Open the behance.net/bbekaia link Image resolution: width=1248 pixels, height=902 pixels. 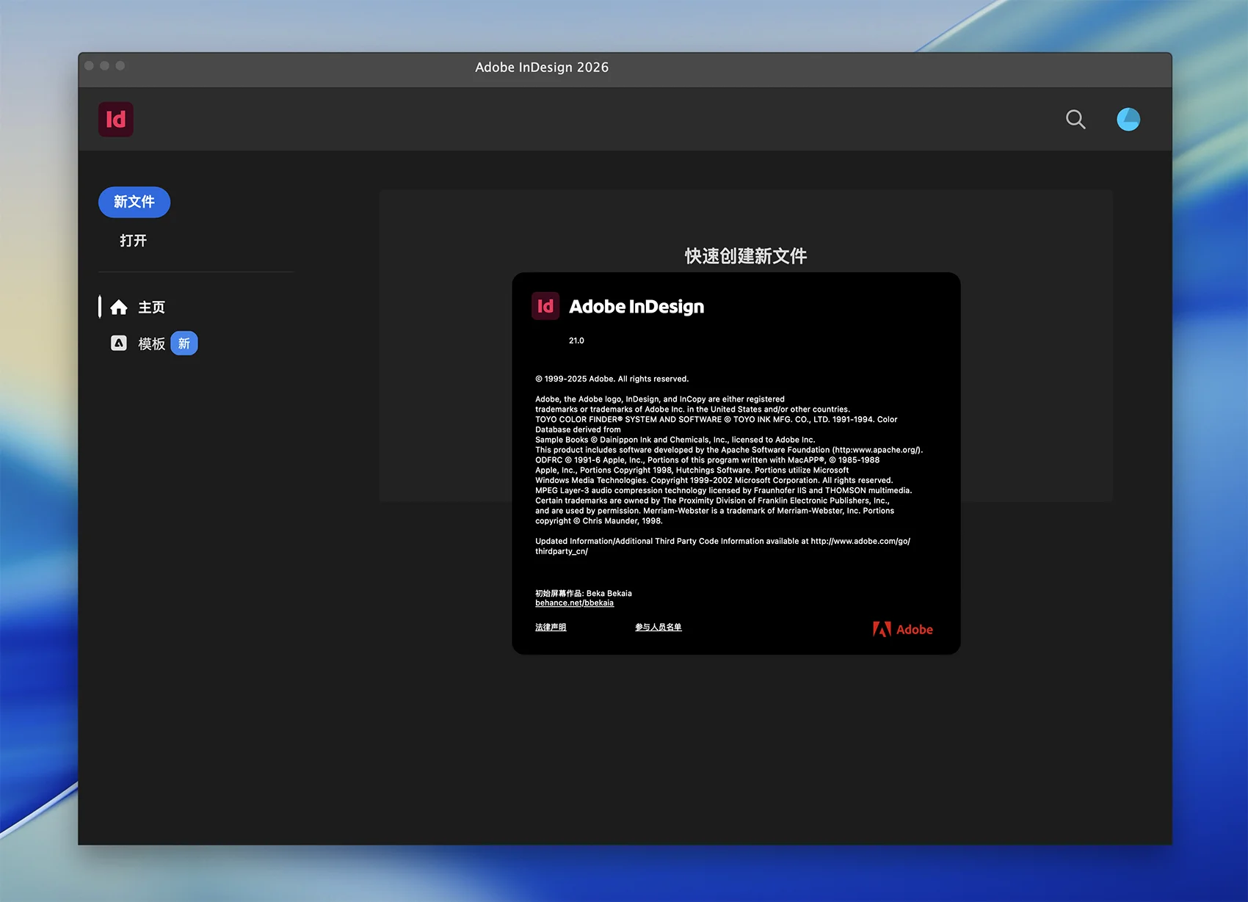coord(574,603)
